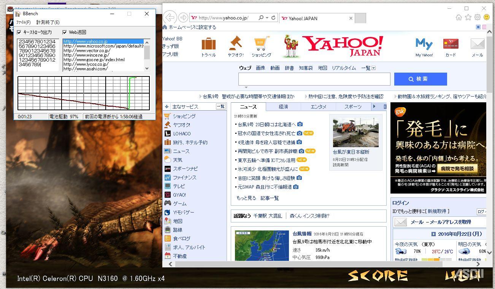The image size is (495, 289).
Task: Select the 知恵袋 search category tab
Action: coord(306,68)
